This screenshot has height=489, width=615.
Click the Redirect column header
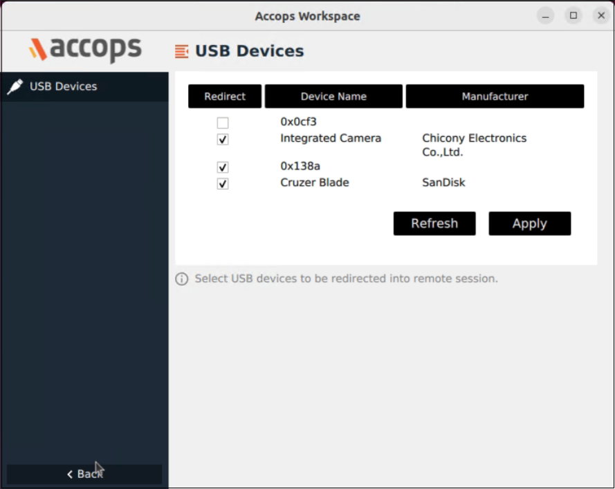pyautogui.click(x=225, y=97)
